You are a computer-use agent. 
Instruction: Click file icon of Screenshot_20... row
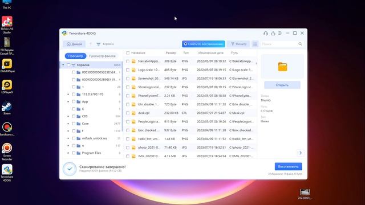133,79
